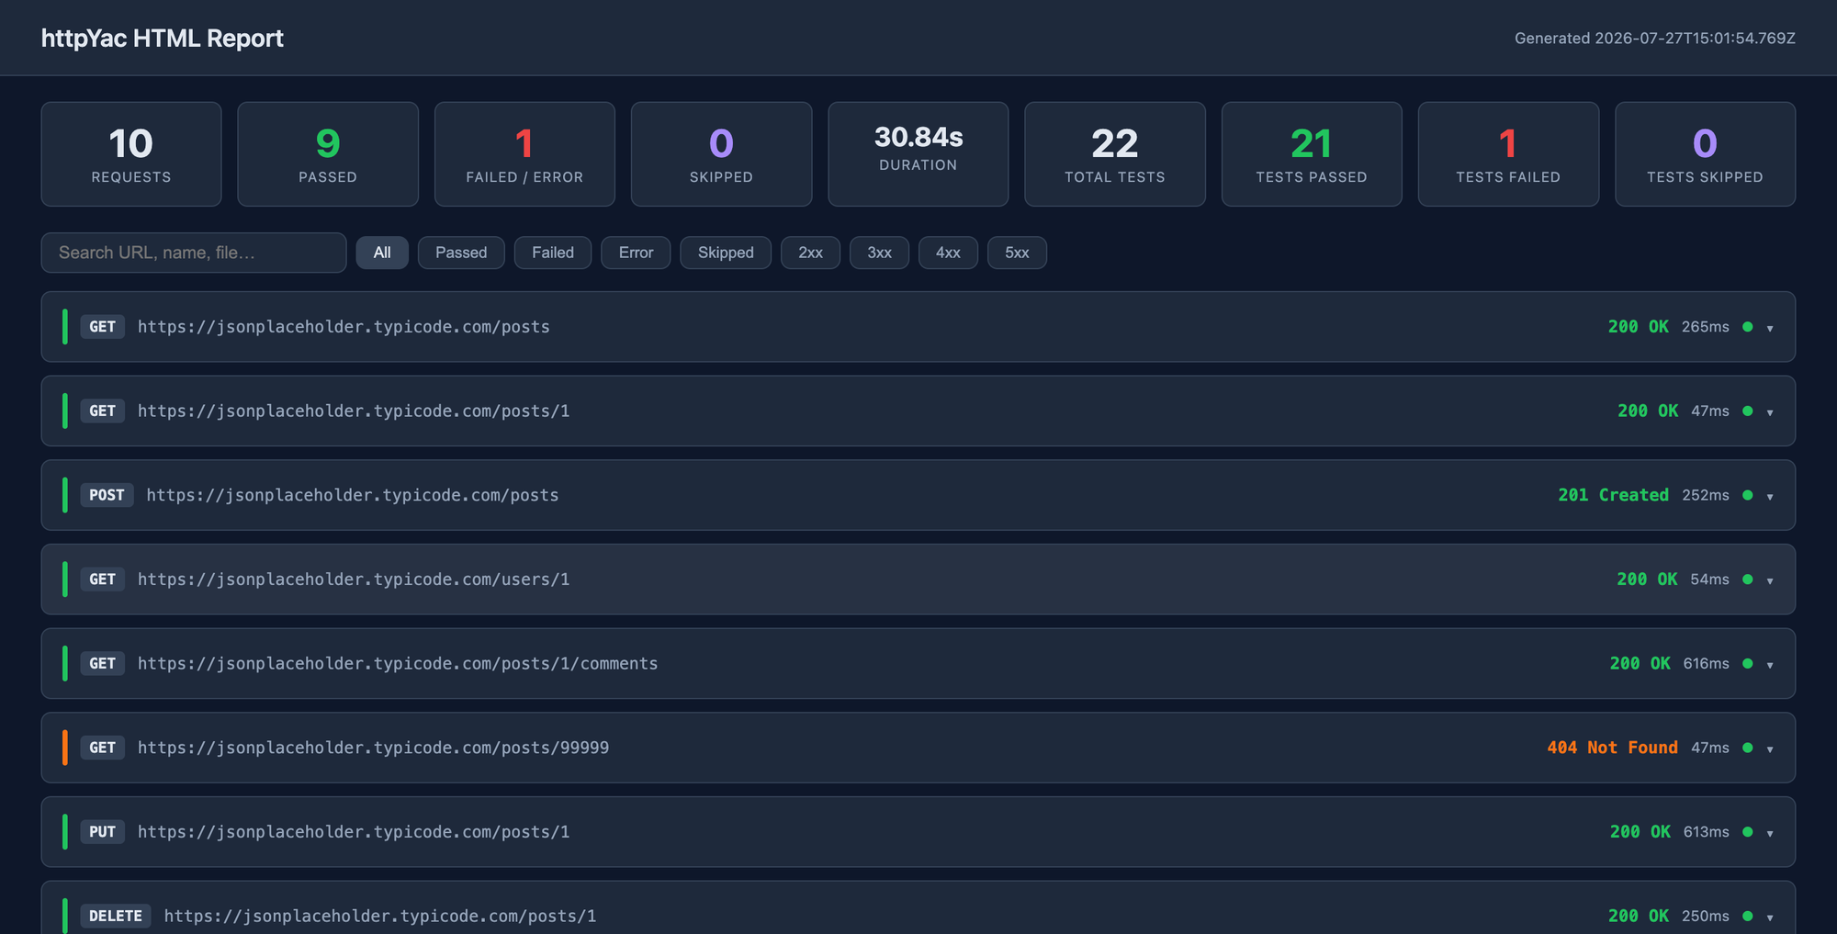Expand the 404 Not Found row arrow

pyautogui.click(x=1770, y=749)
